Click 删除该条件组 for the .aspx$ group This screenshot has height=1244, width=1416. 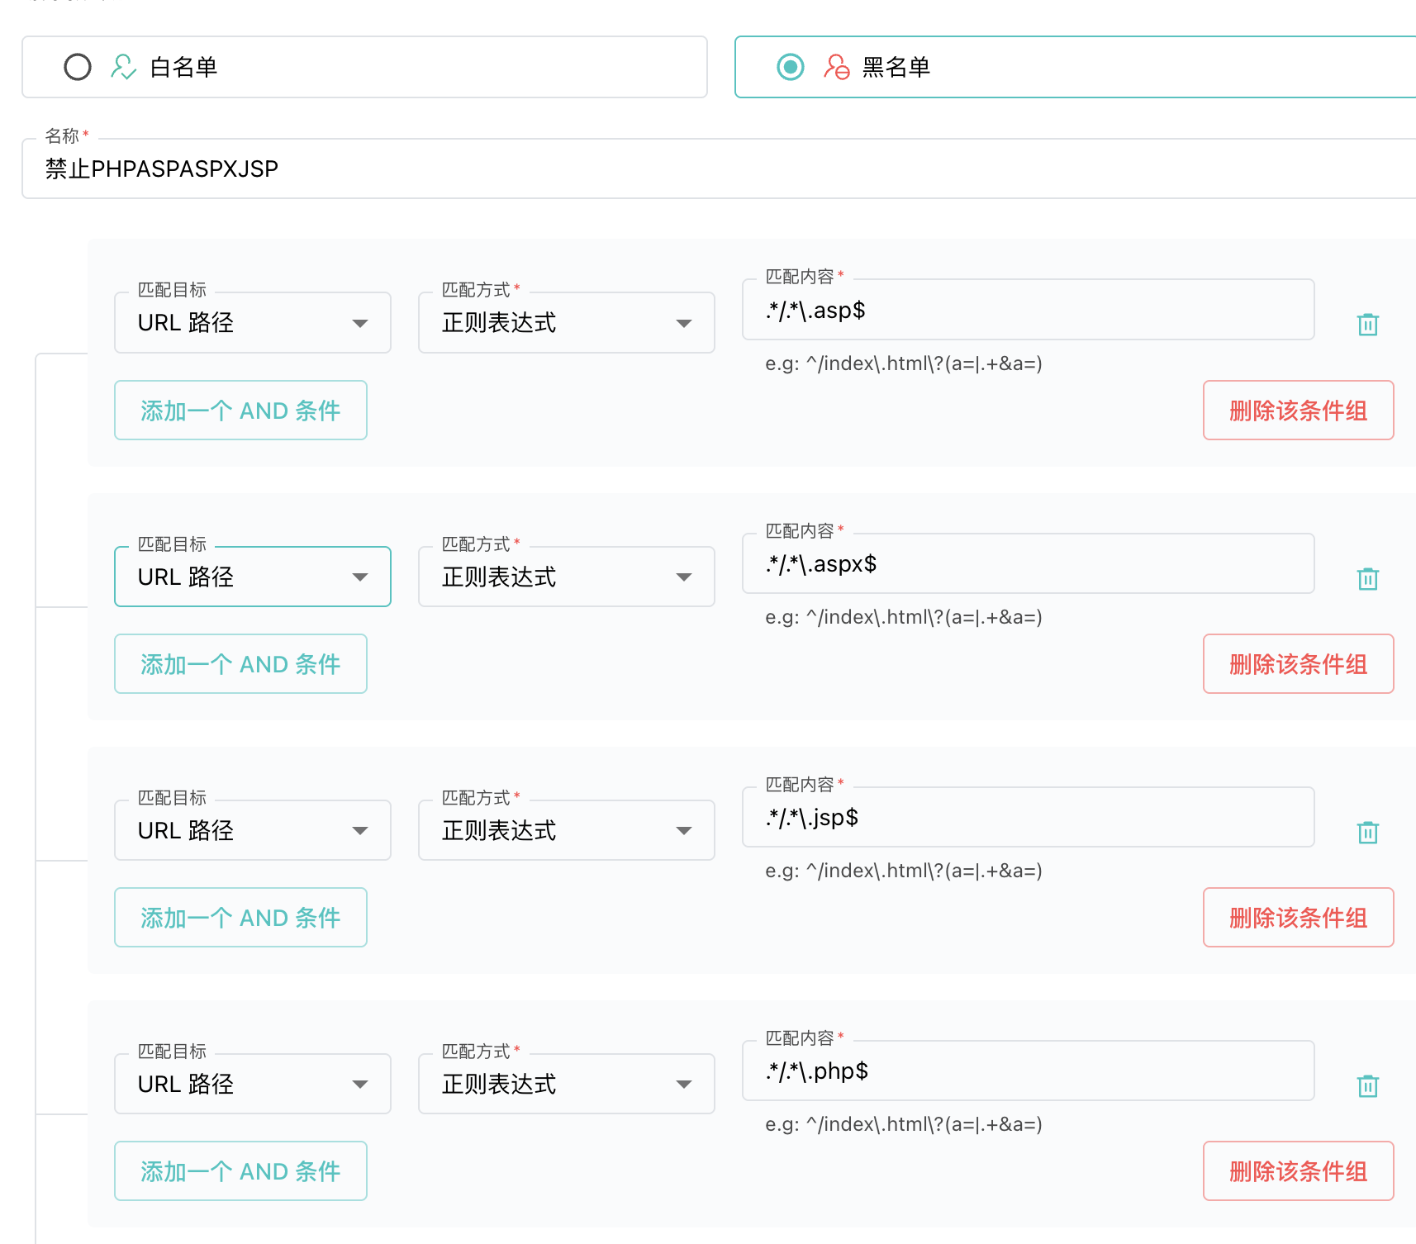click(x=1299, y=664)
